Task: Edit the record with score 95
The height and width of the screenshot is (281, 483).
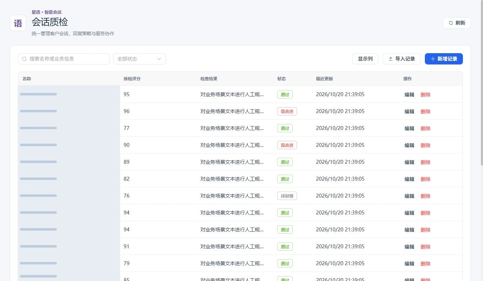Action: tap(409, 95)
